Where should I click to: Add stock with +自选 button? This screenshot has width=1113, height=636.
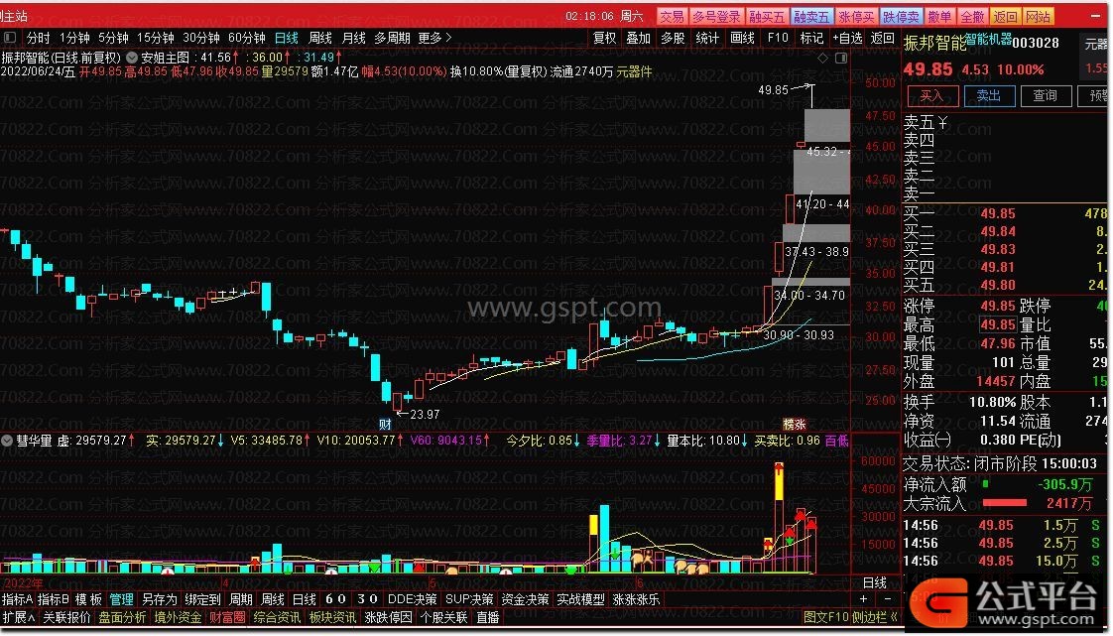click(x=847, y=38)
